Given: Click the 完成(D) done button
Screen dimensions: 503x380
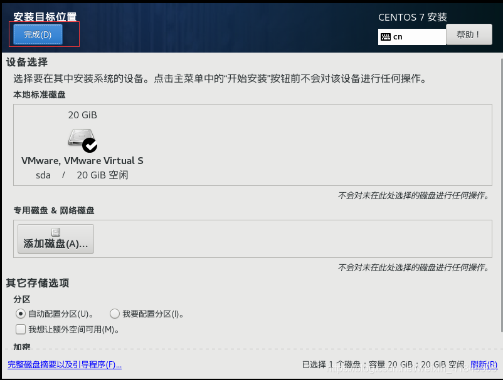Looking at the screenshot, I should pos(38,34).
